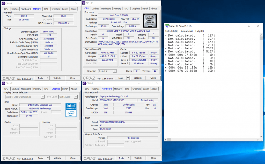Open the Help(H) menu in Super PI
Screen dimensions: 265x164
[200, 31]
